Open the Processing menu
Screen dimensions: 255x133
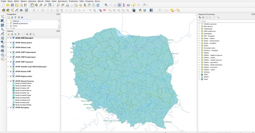(x=89, y=1)
